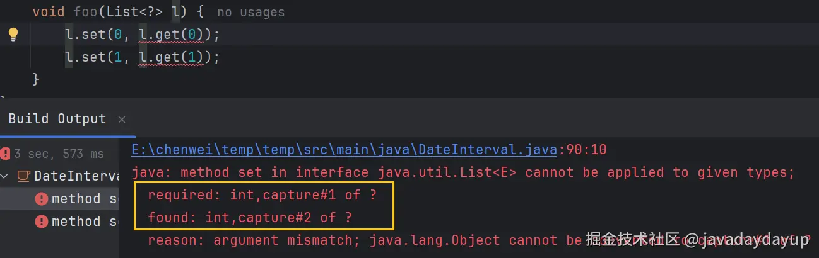Screen dimensions: 819x258
Task: Click the yellow quick-fix lightbulb icon
Action: click(13, 34)
